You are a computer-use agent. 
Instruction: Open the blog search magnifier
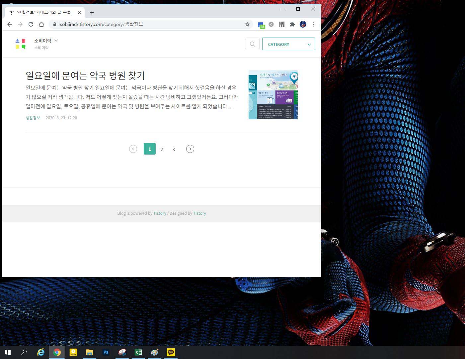[x=253, y=44]
